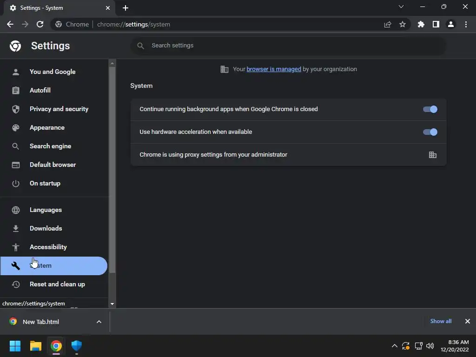Image resolution: width=476 pixels, height=357 pixels.
Task: Open the downloaded New Tab.html file
Action: point(41,322)
